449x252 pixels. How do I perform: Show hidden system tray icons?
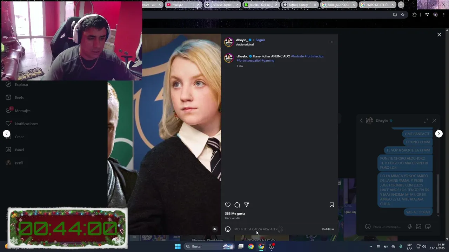pos(371,246)
